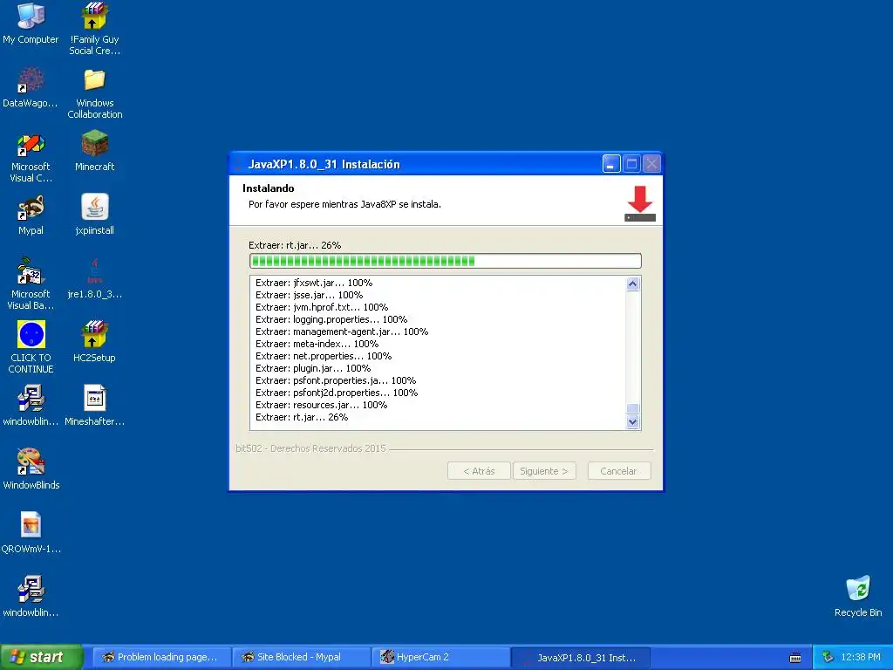893x670 pixels.
Task: Open the Windows Collaboration folder icon
Action: click(x=94, y=79)
